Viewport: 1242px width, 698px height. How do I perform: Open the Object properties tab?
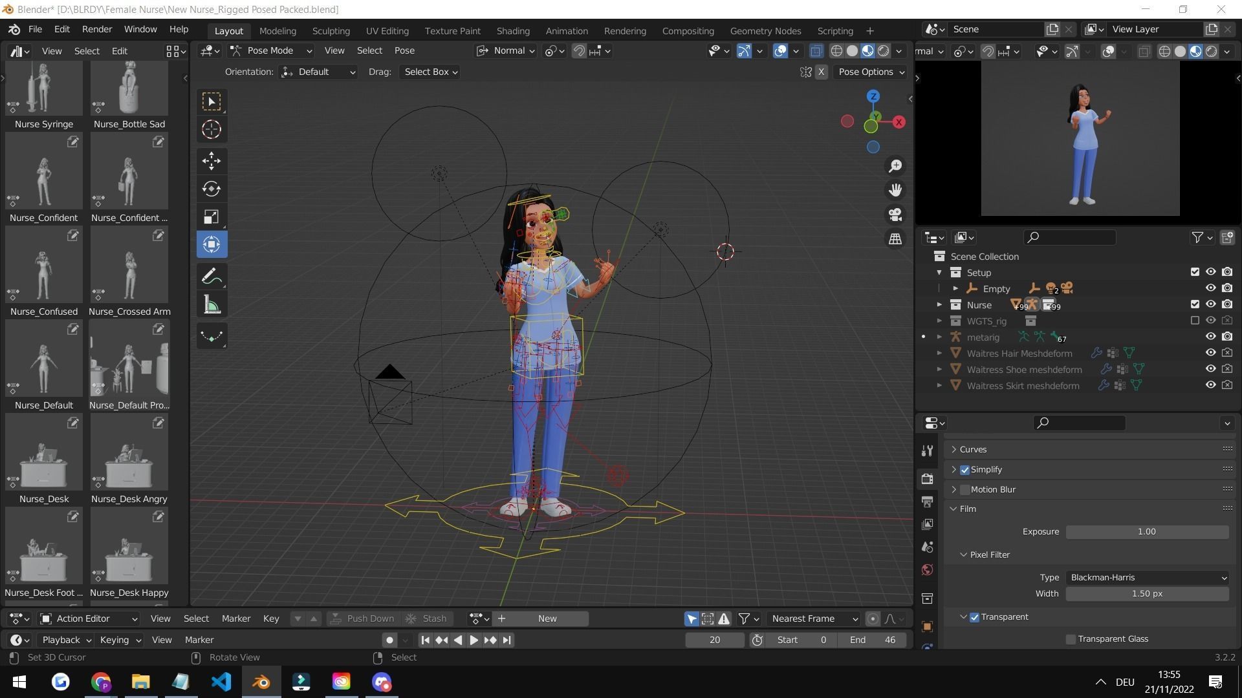(927, 626)
